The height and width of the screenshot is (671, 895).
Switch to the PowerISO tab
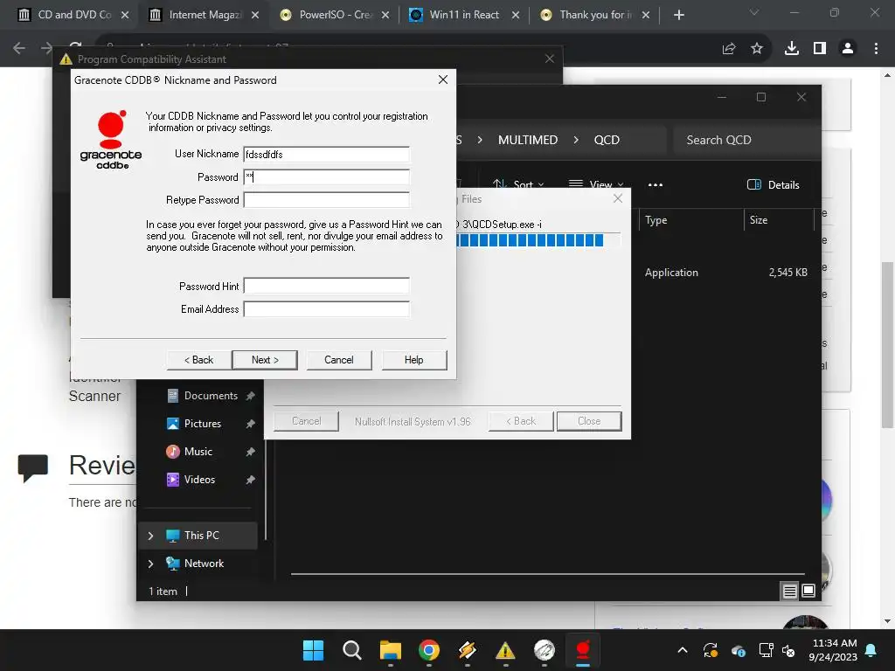coord(335,15)
